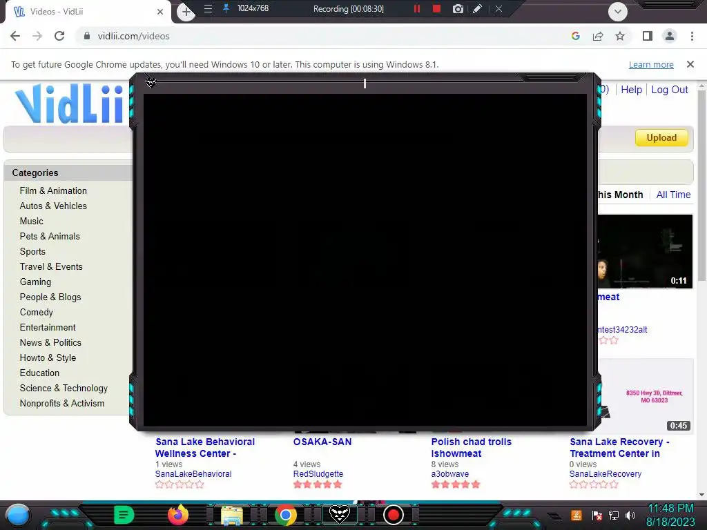This screenshot has height=530, width=707.
Task: Open Chrome three-dot menu
Action: coord(692,36)
